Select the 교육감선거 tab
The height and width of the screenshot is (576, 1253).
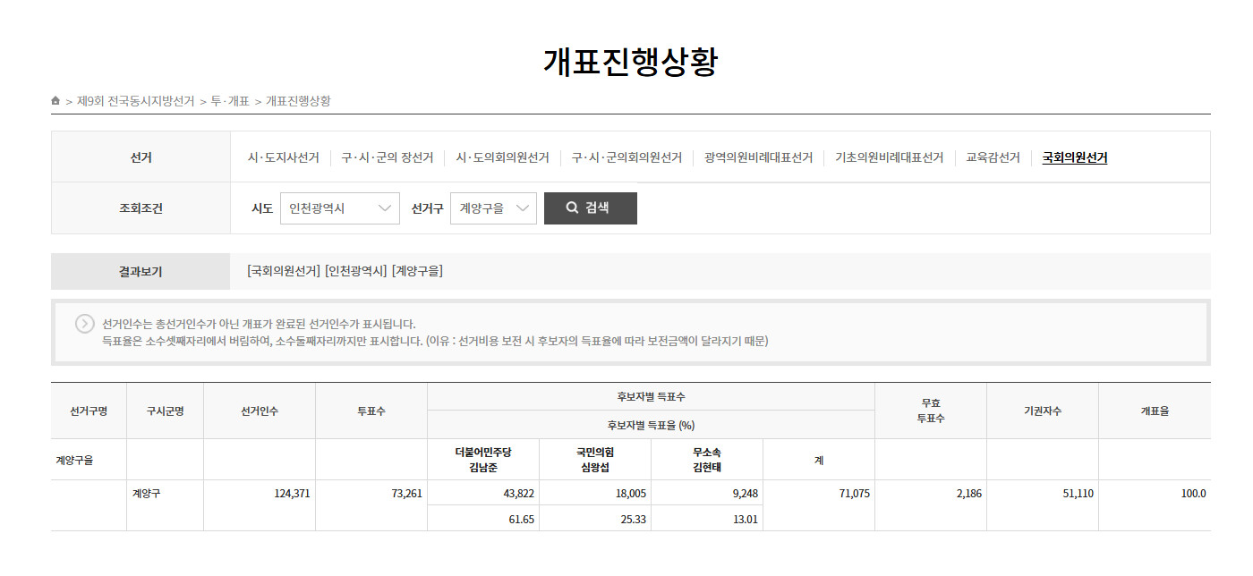[993, 157]
